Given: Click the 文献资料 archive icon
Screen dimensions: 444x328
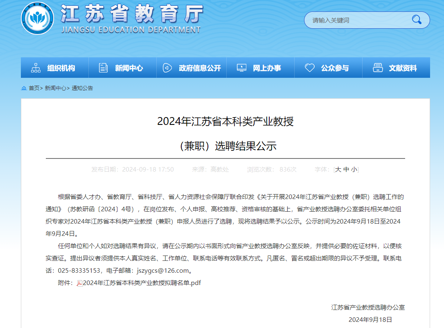Looking at the screenshot, I should tap(378, 68).
